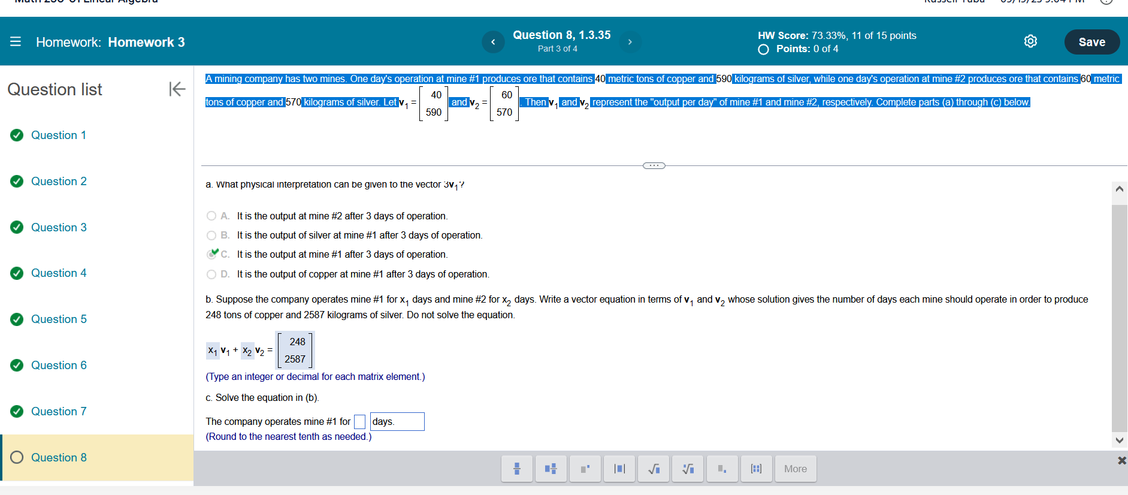Click the HW Score 73.33% text
Image resolution: width=1128 pixels, height=495 pixels.
837,35
